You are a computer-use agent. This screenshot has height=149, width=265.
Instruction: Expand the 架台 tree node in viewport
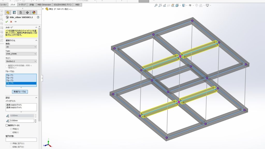[x=43, y=9]
